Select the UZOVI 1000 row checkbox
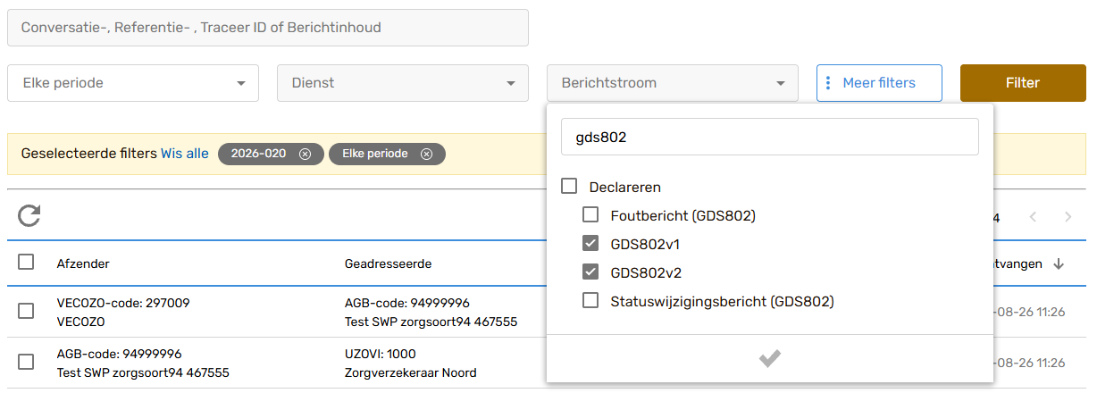This screenshot has width=1097, height=393. click(26, 362)
